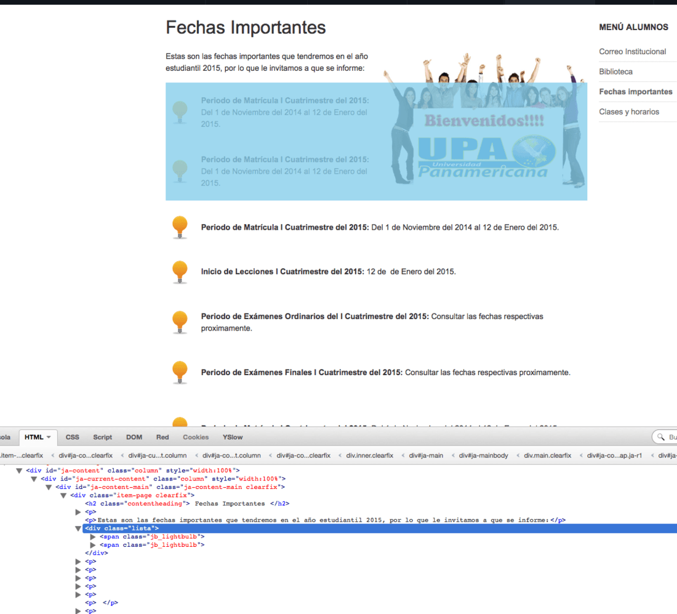Click the Fechas Importantes page heading
677x614 pixels.
click(x=246, y=27)
